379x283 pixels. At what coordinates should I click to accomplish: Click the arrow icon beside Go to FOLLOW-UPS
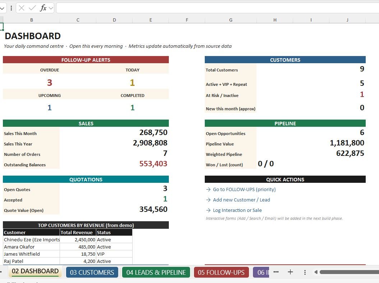point(208,190)
